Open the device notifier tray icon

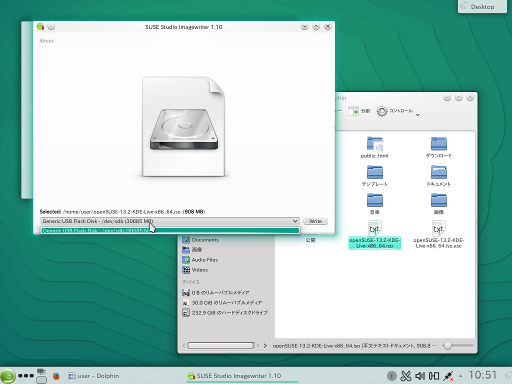point(434,376)
